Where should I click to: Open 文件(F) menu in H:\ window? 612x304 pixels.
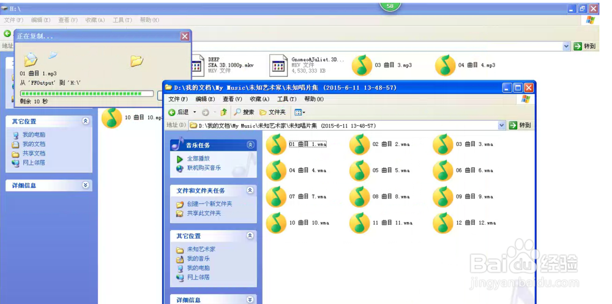click(x=13, y=20)
